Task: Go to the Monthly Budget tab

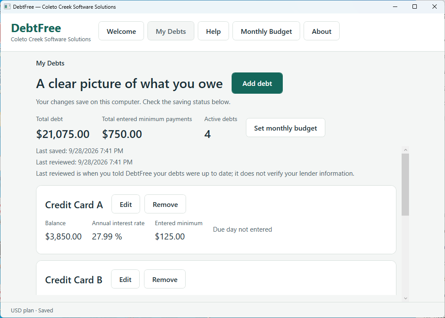Action: (266, 31)
